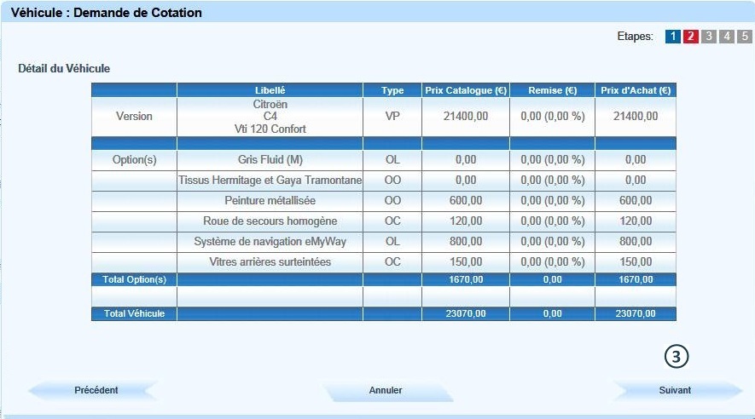Select the Citroën C4 version cell
The width and height of the screenshot is (755, 419).
(x=270, y=117)
